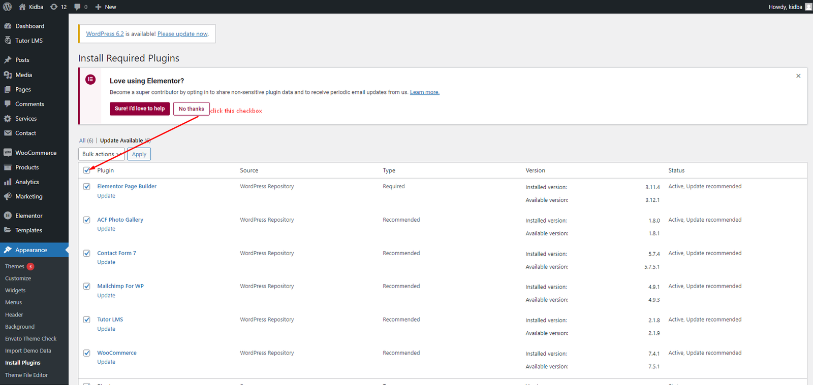Go to Analytics in the sidebar
Viewport: 813px width, 385px height.
click(27, 182)
